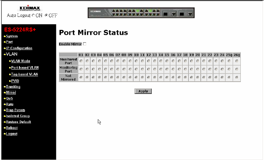Viewport: 264px width, 160px height.
Task: Select port 02 as Monitoring Port
Action: click(x=87, y=69)
